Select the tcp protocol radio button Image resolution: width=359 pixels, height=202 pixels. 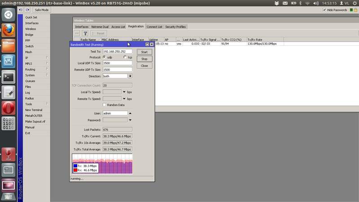pyautogui.click(x=125, y=57)
